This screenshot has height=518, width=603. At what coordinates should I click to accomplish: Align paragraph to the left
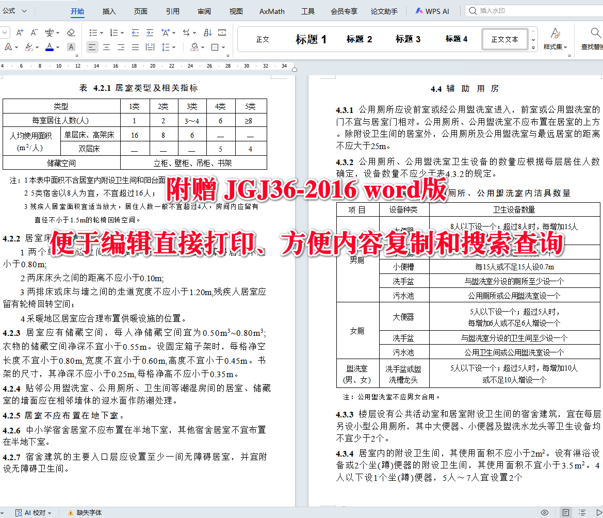point(92,47)
